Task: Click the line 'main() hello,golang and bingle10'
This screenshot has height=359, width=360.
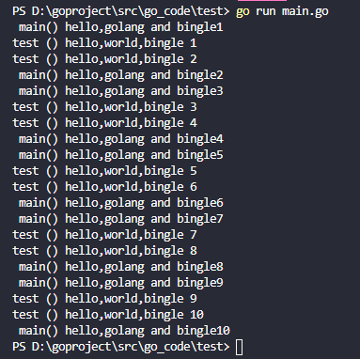Action: (x=124, y=331)
